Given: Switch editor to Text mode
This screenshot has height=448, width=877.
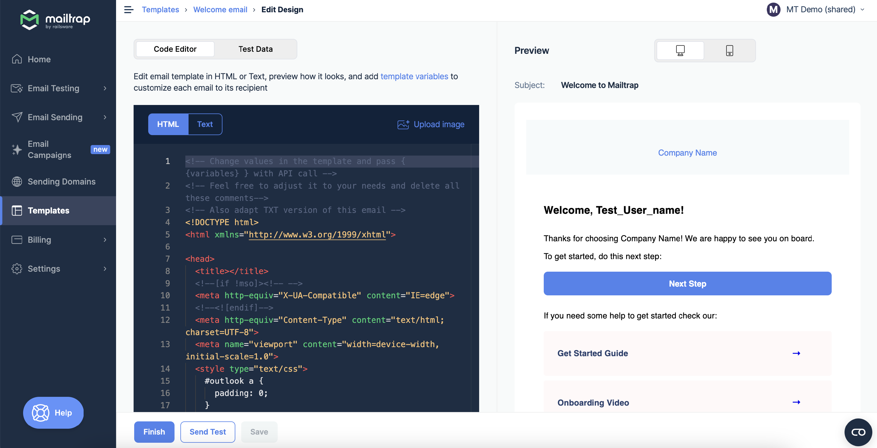Looking at the screenshot, I should coord(205,124).
